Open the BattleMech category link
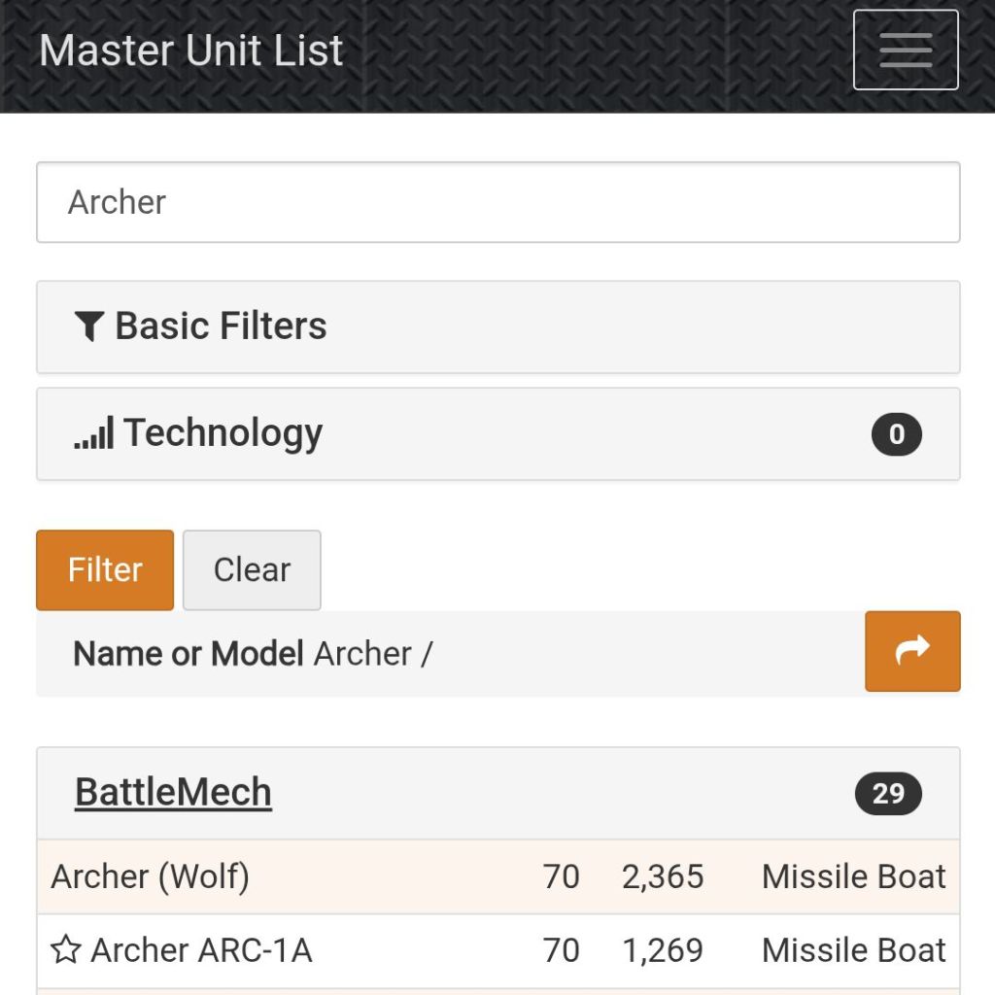 pyautogui.click(x=173, y=793)
